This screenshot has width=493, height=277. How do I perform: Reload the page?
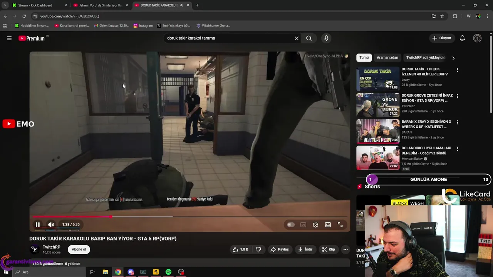tap(24, 16)
